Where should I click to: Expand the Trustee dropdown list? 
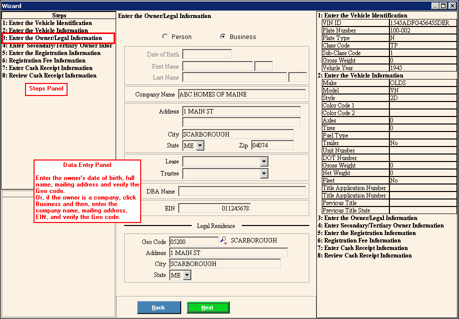(x=264, y=173)
